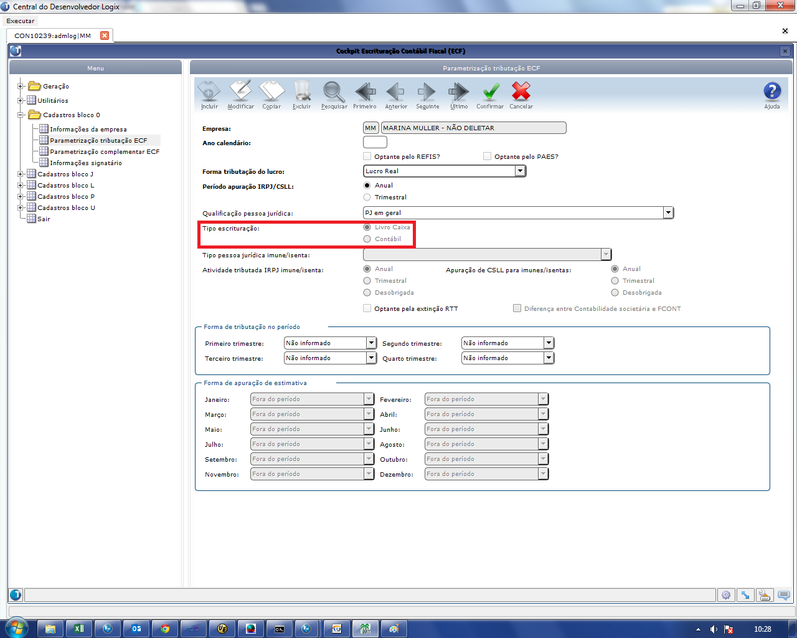
Task: Select Livro Caixa for Tipo escrituração
Action: coord(367,227)
